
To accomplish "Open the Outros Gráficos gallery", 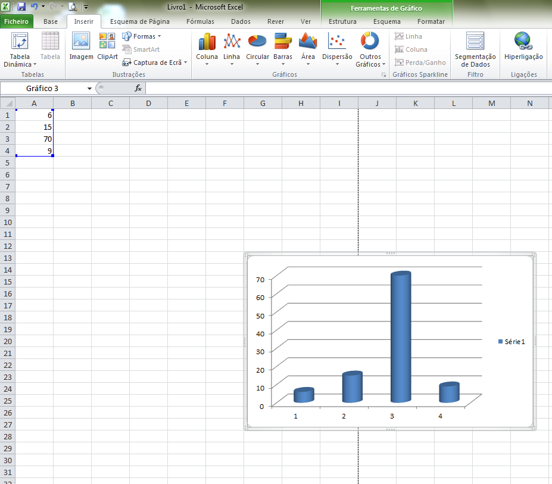I will click(x=370, y=49).
